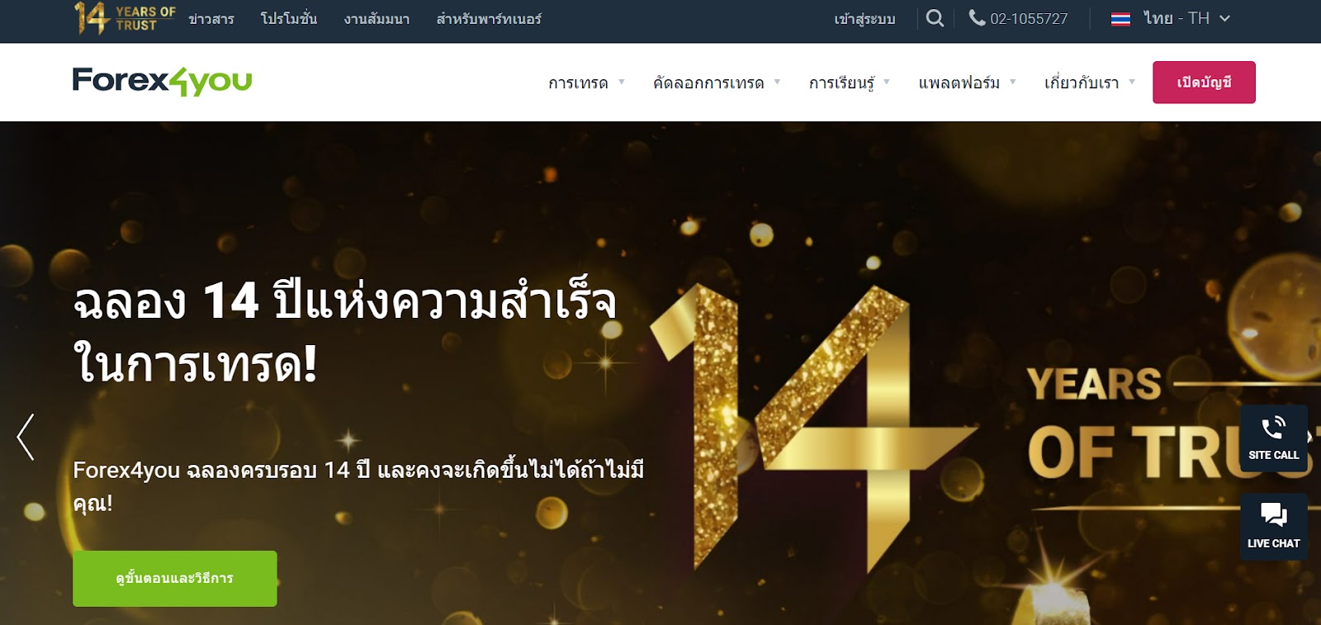Open the SITE CALL phone widget
1321x625 pixels.
[1273, 438]
